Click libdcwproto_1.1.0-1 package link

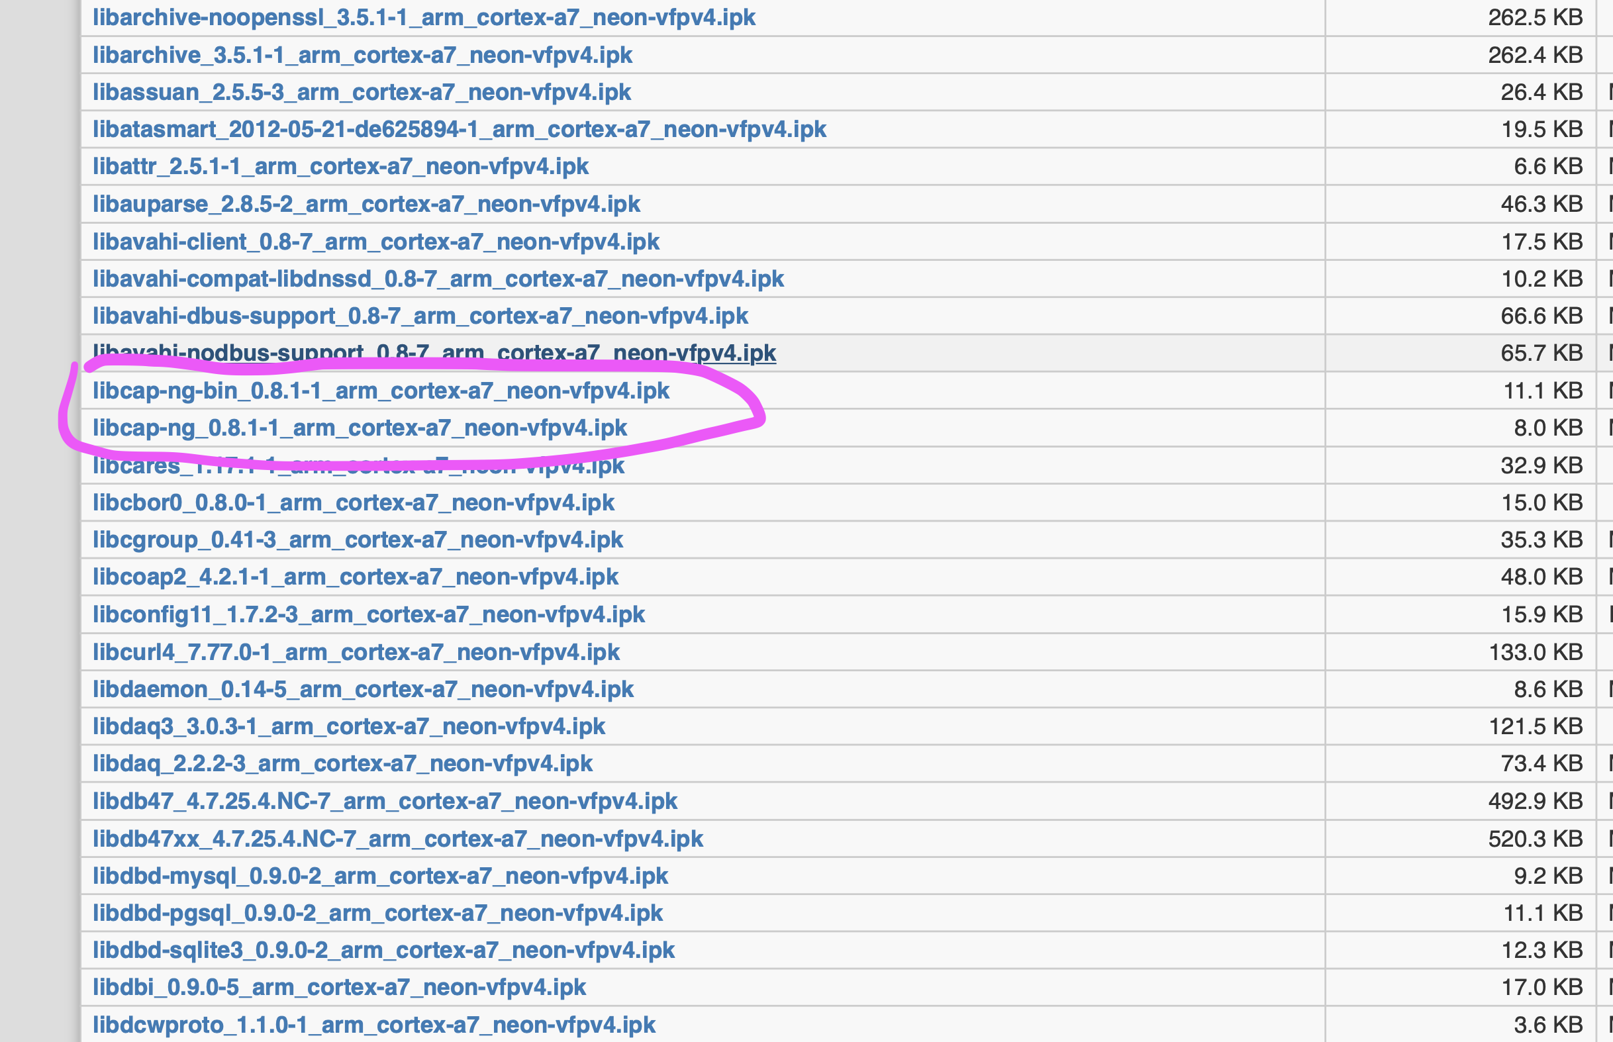[x=373, y=1025]
